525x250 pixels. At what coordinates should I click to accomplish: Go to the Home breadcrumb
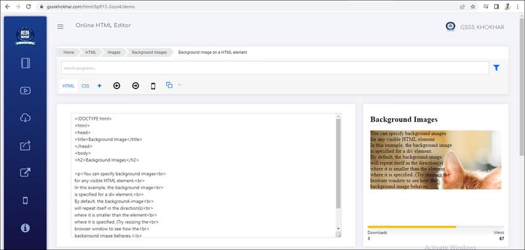(69, 52)
